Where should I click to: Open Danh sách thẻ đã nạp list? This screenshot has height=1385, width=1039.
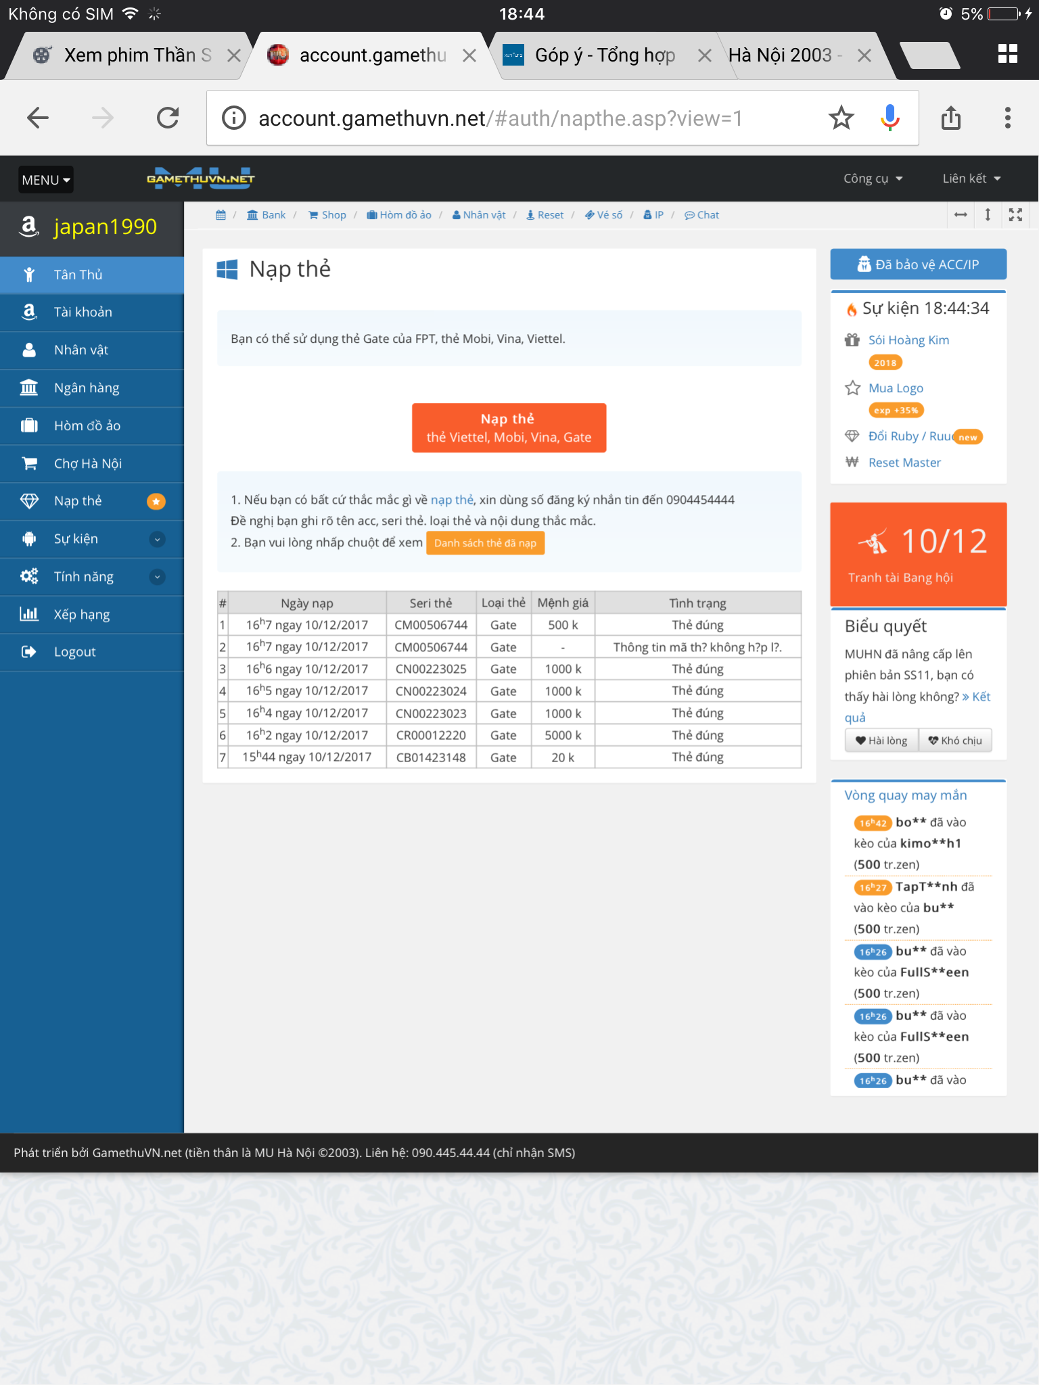point(485,543)
